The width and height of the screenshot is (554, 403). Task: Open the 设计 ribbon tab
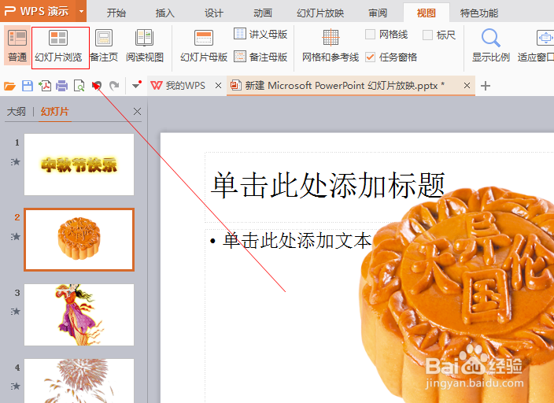coord(214,13)
